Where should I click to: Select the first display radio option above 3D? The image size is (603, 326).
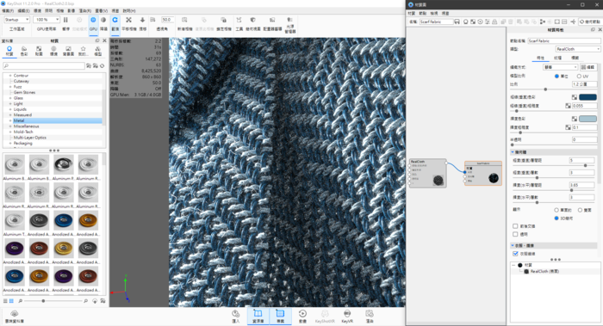point(556,210)
